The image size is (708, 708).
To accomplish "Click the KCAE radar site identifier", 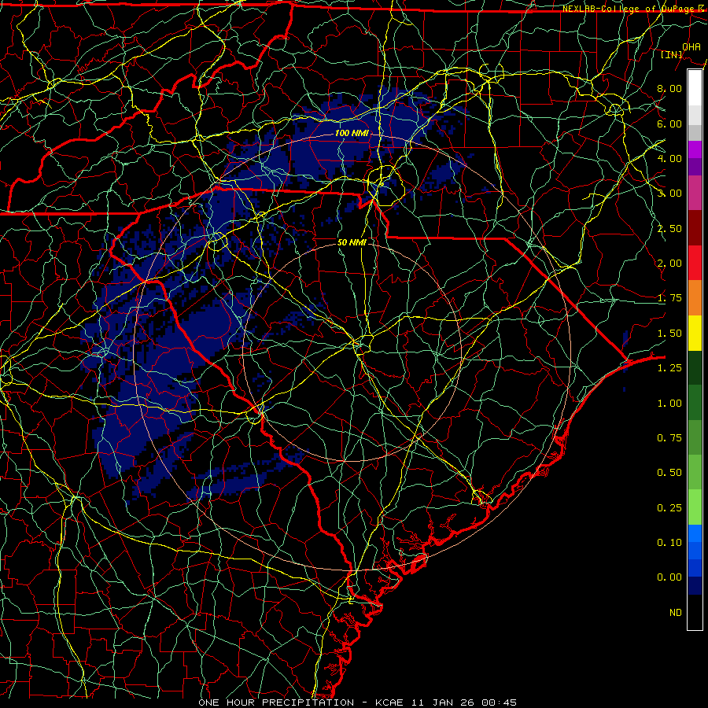I will coord(389,702).
